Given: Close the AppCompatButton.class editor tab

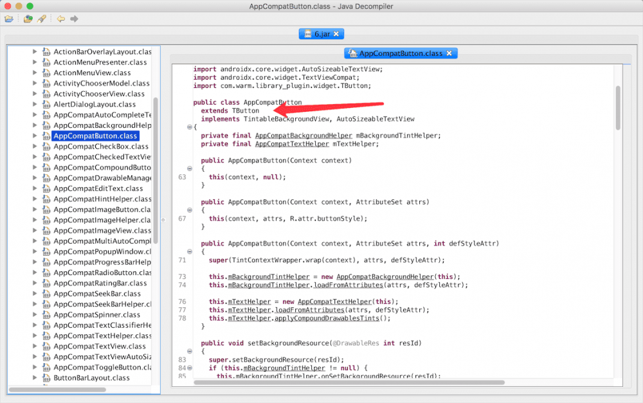Looking at the screenshot, I should pyautogui.click(x=449, y=53).
